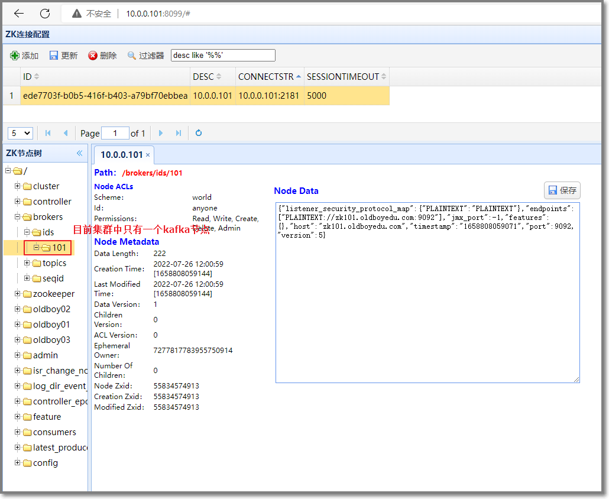Screen dimensions: 609x499
Task: Open the page size dropdown showing 5
Action: pyautogui.click(x=20, y=133)
